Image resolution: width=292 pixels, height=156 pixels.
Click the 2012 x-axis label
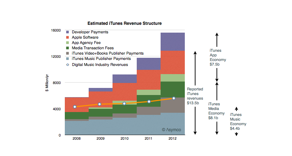pyautogui.click(x=172, y=138)
